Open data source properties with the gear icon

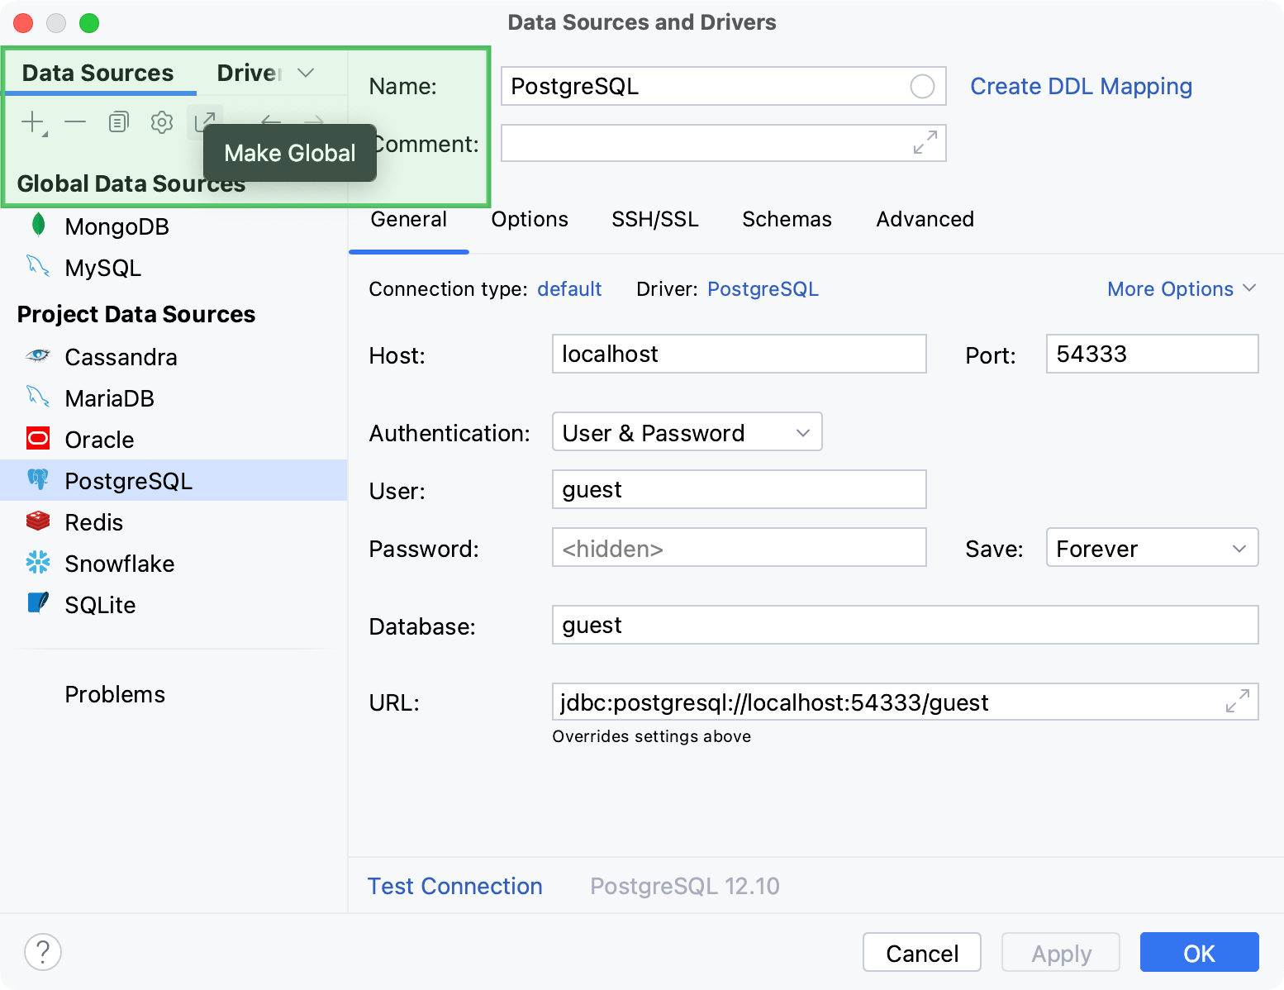pos(161,121)
